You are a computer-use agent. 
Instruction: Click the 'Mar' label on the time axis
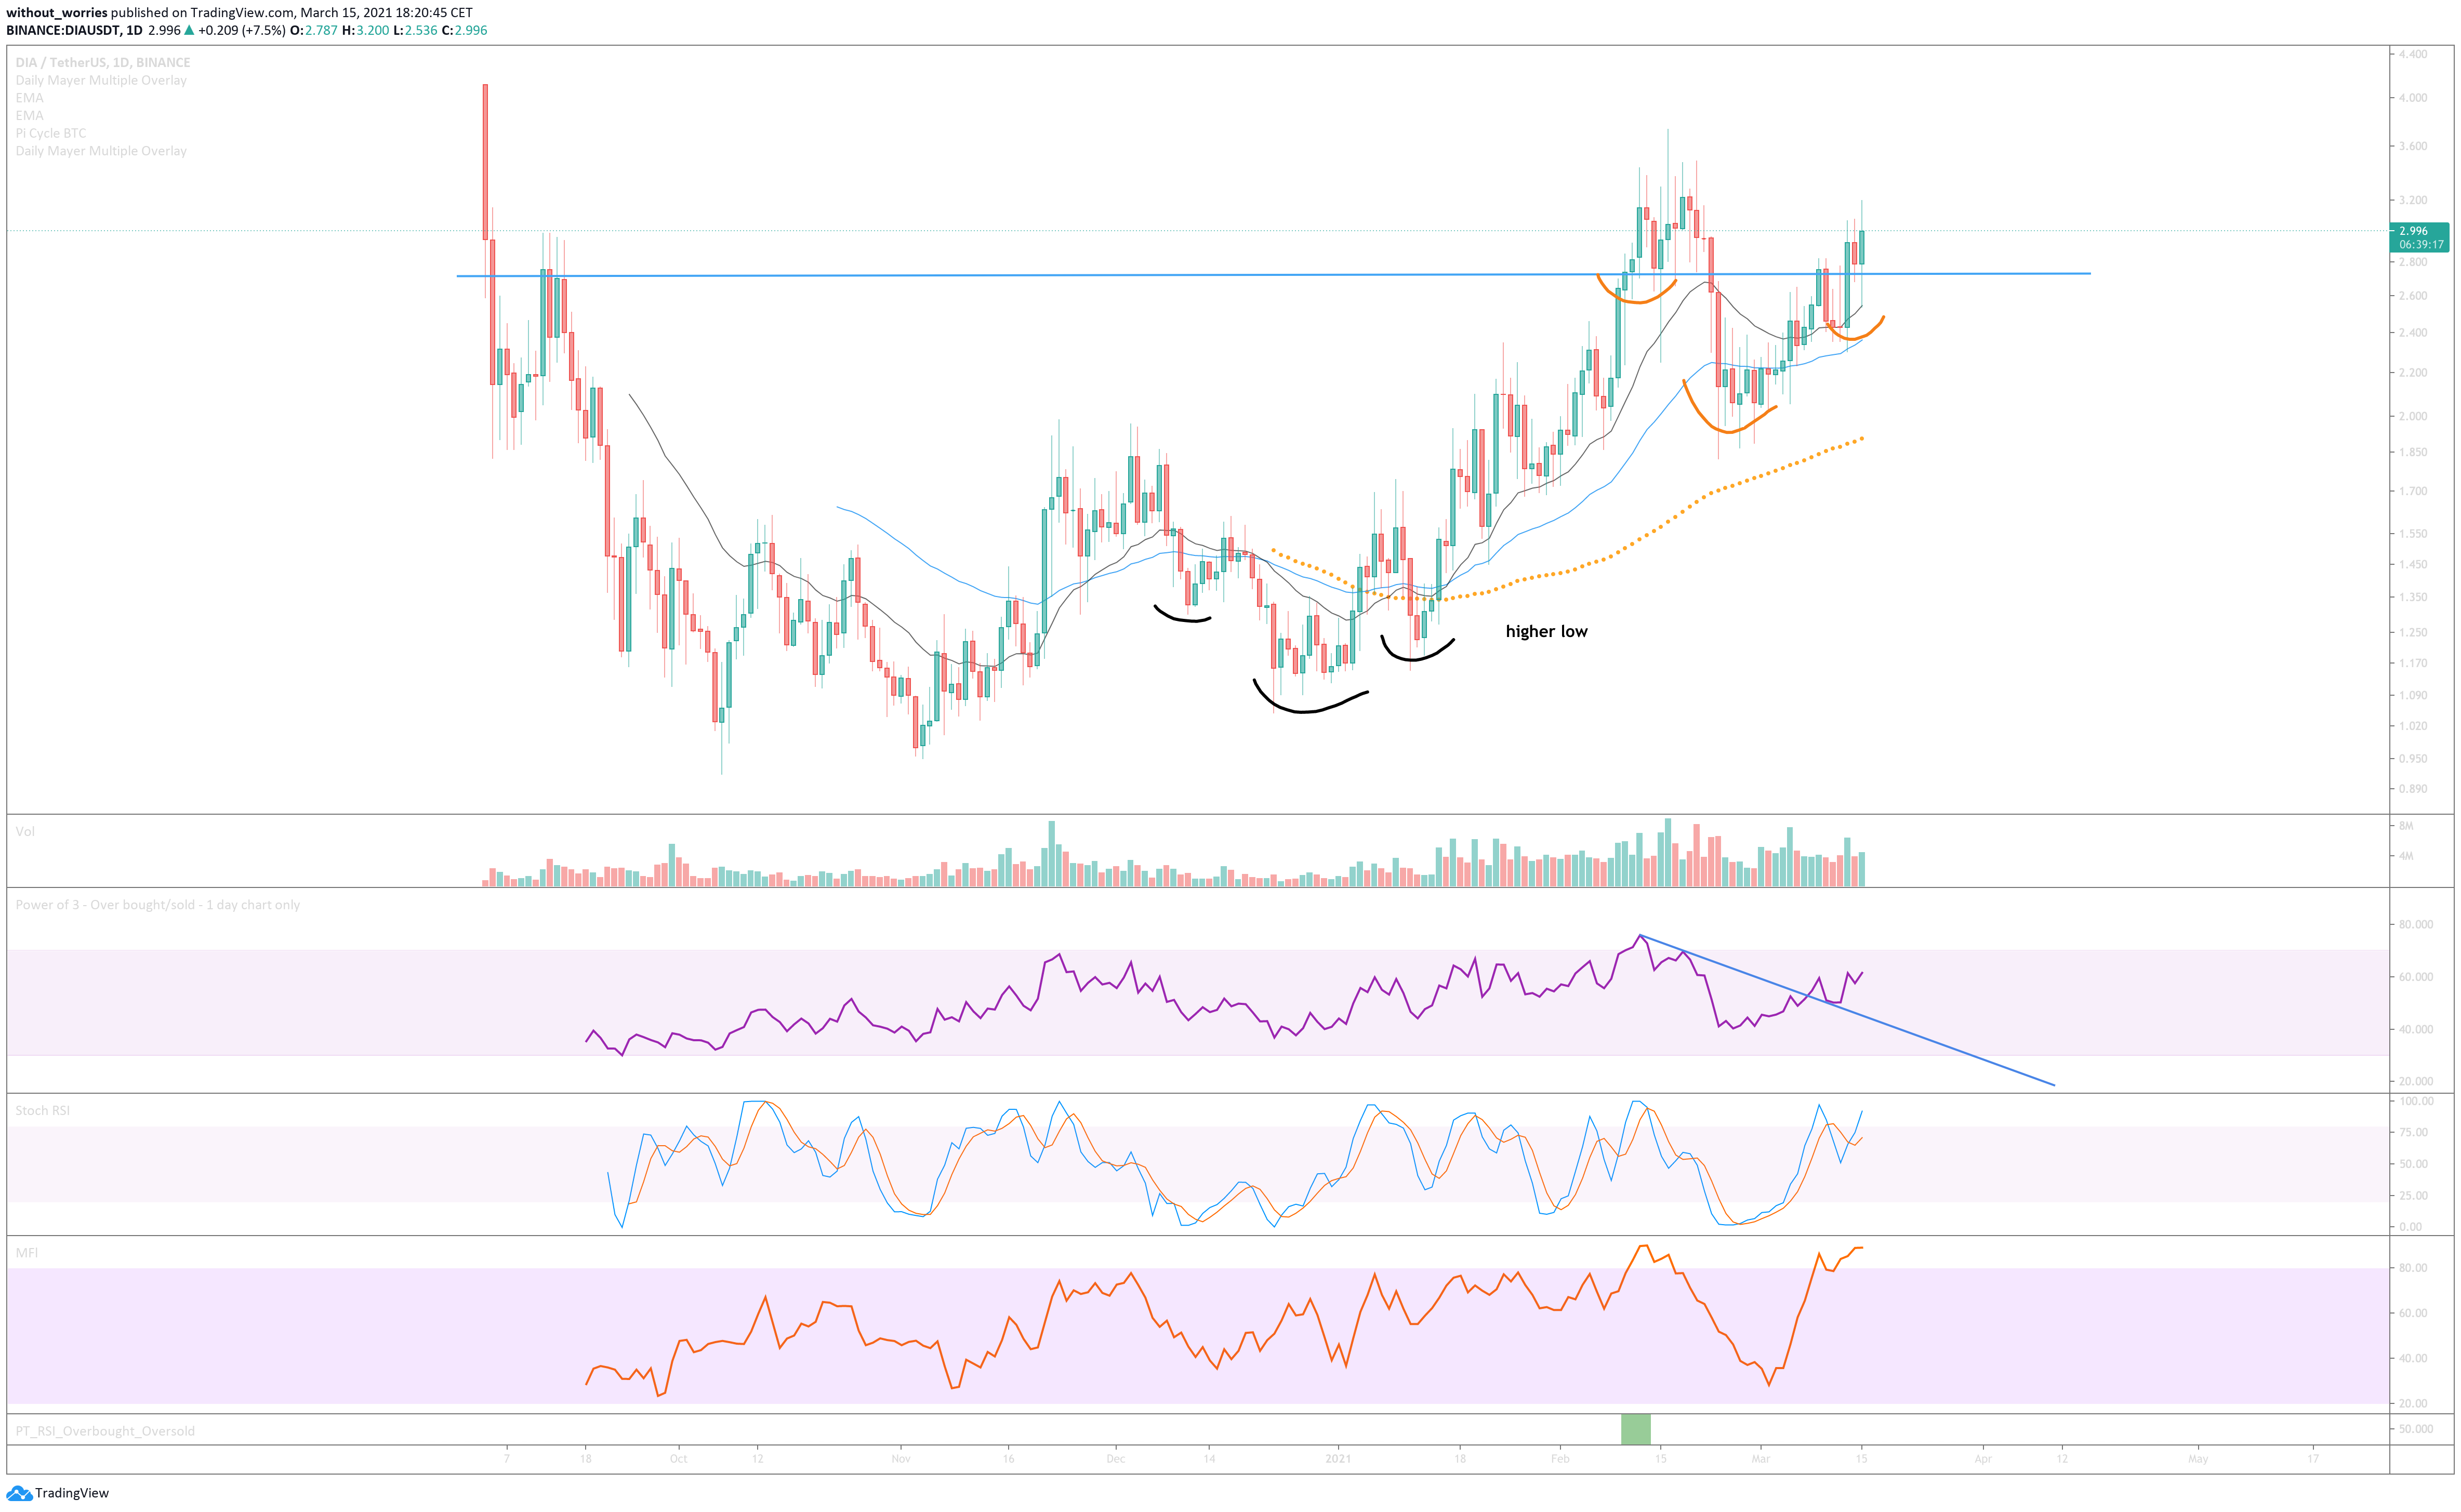(1760, 1459)
